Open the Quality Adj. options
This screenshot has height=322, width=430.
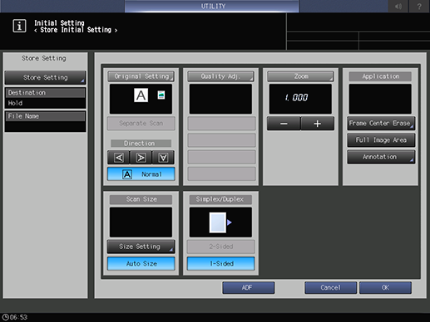[220, 76]
